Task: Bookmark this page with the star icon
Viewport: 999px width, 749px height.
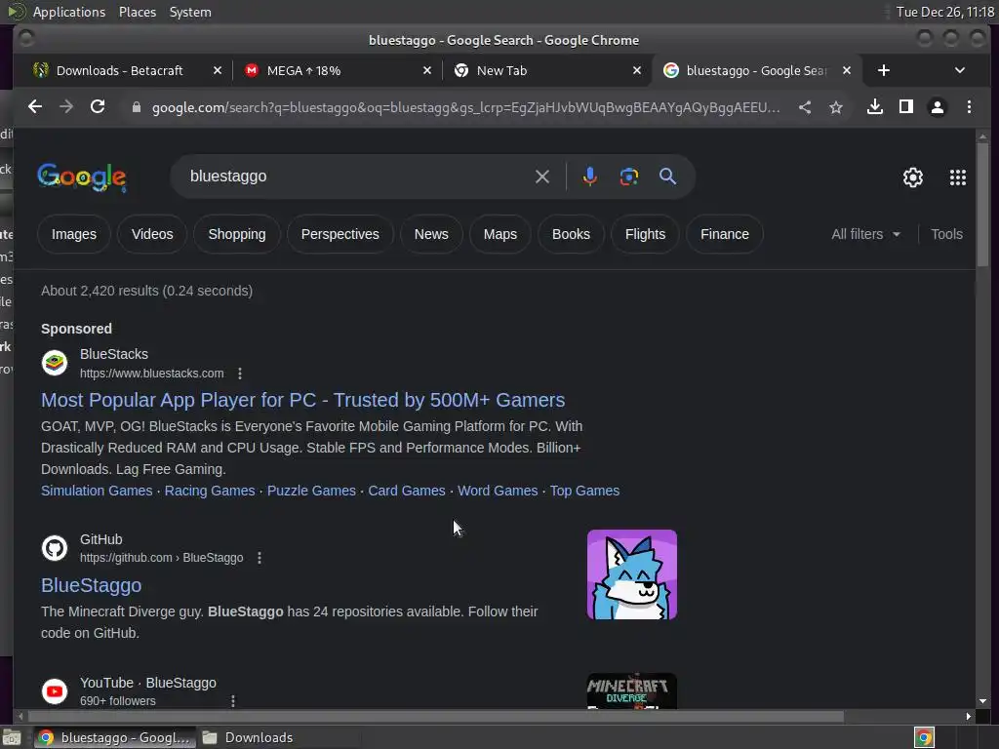Action: 836,107
